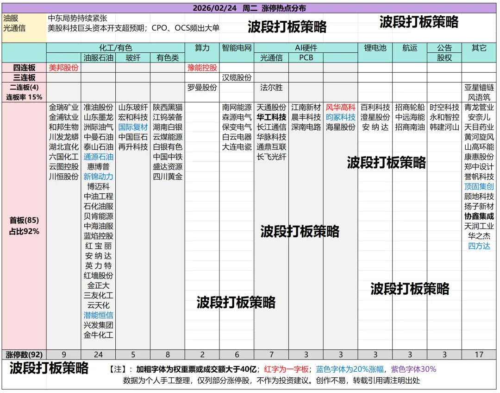Click the '青龙管业' stock cell

pyautogui.click(x=479, y=107)
